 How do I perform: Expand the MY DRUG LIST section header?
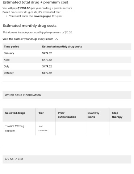(x=67, y=159)
